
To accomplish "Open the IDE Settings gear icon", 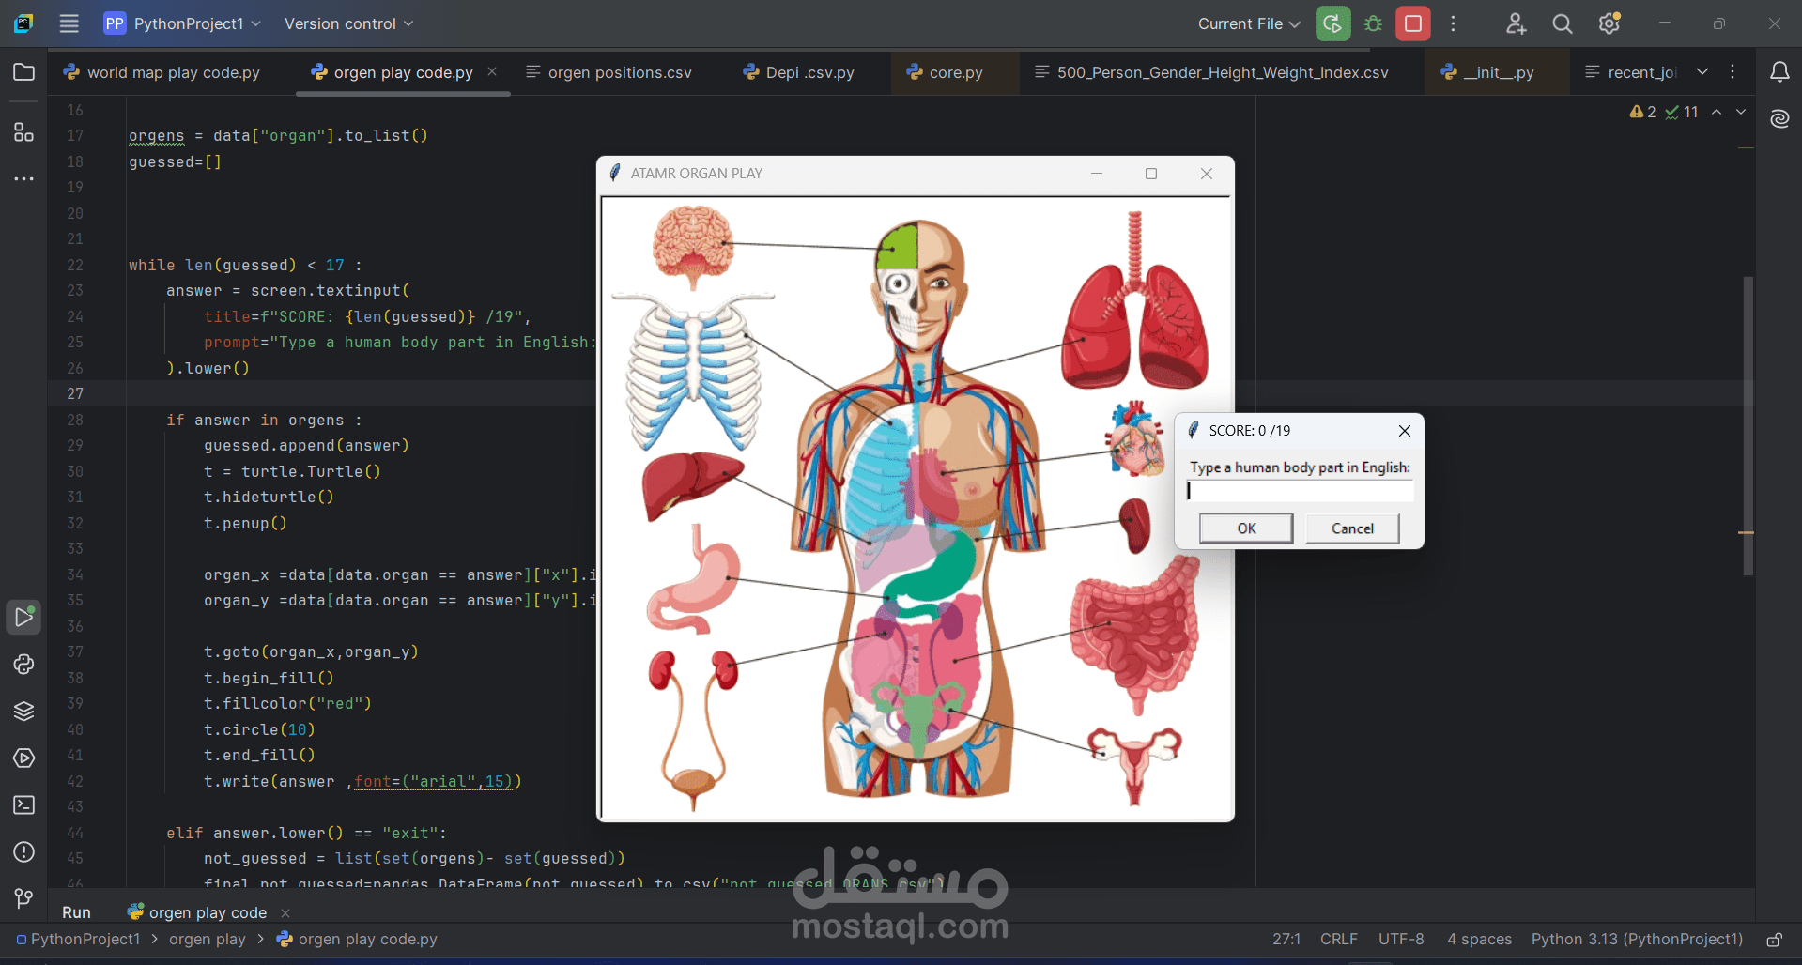I will click(x=1609, y=23).
